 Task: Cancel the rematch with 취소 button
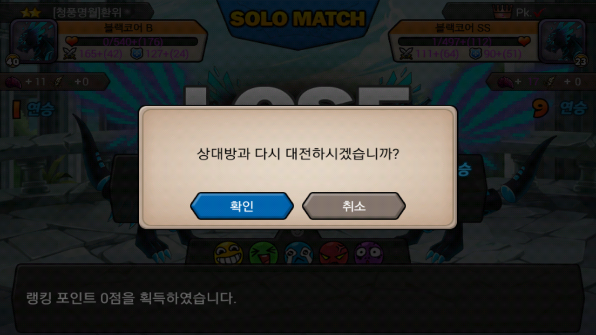(354, 206)
